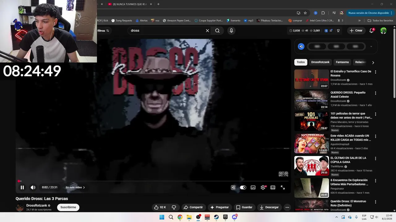Open a new browser tab

[158, 4]
